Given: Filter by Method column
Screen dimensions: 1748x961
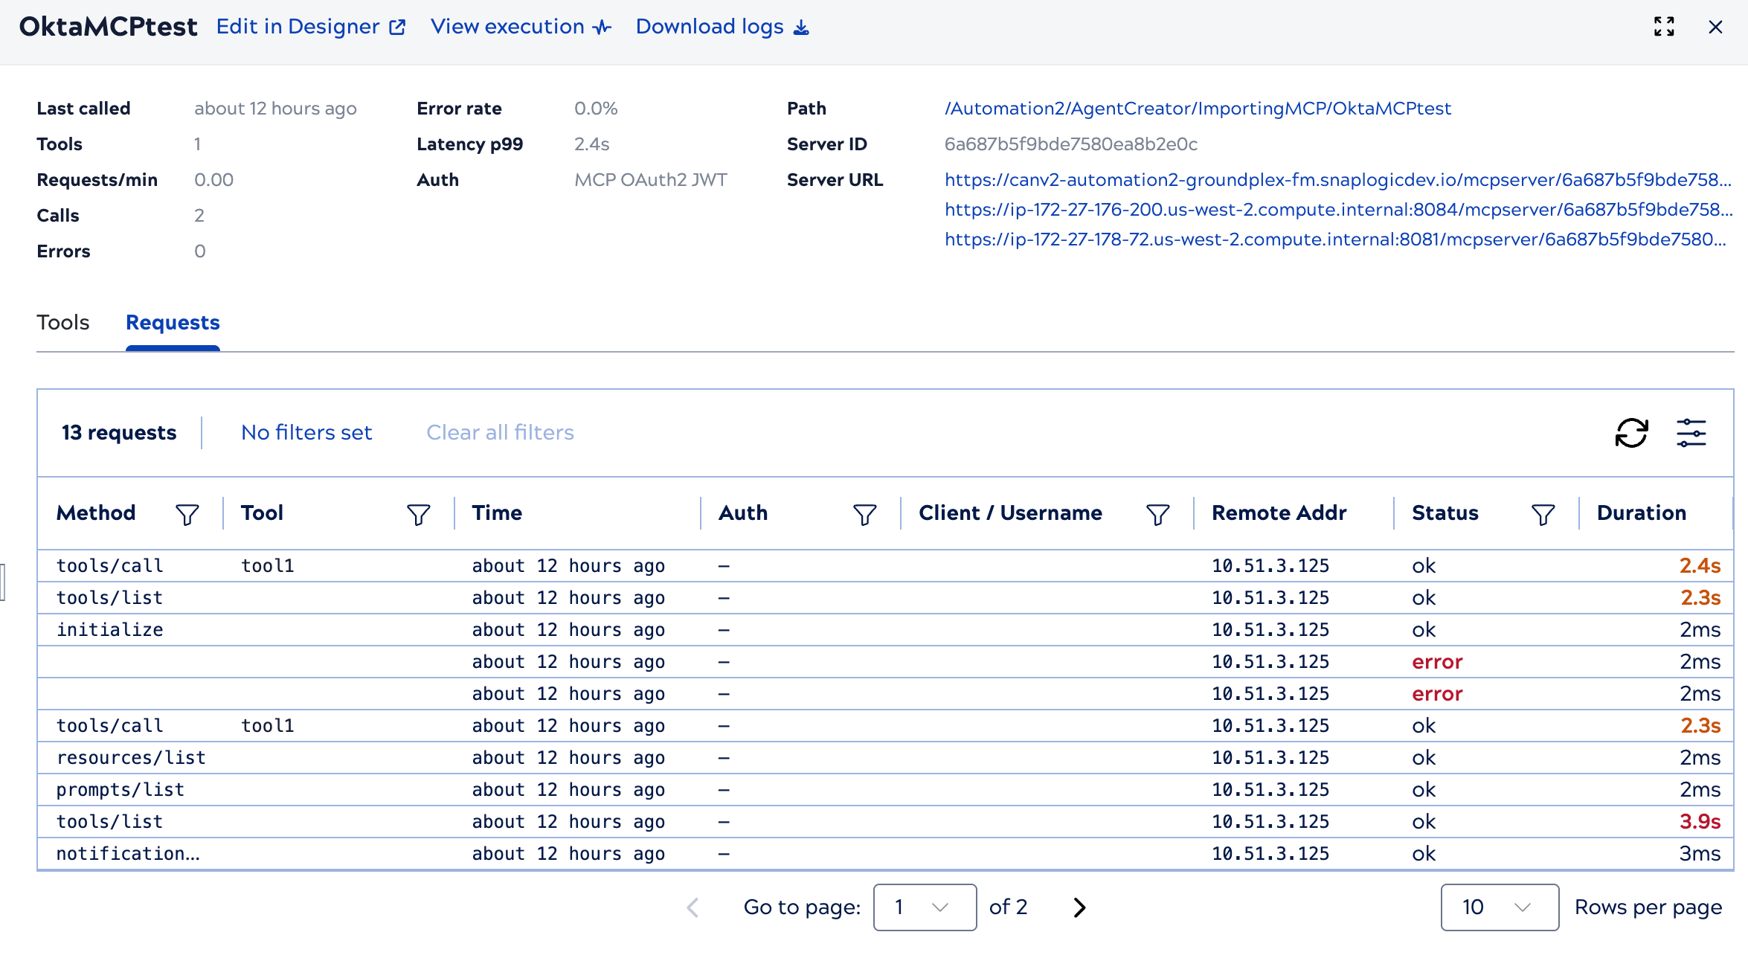Looking at the screenshot, I should 187,514.
